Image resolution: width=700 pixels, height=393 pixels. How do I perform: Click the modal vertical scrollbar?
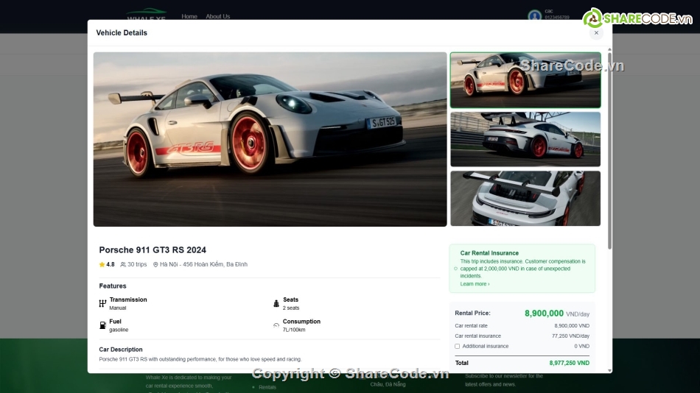pyautogui.click(x=609, y=147)
